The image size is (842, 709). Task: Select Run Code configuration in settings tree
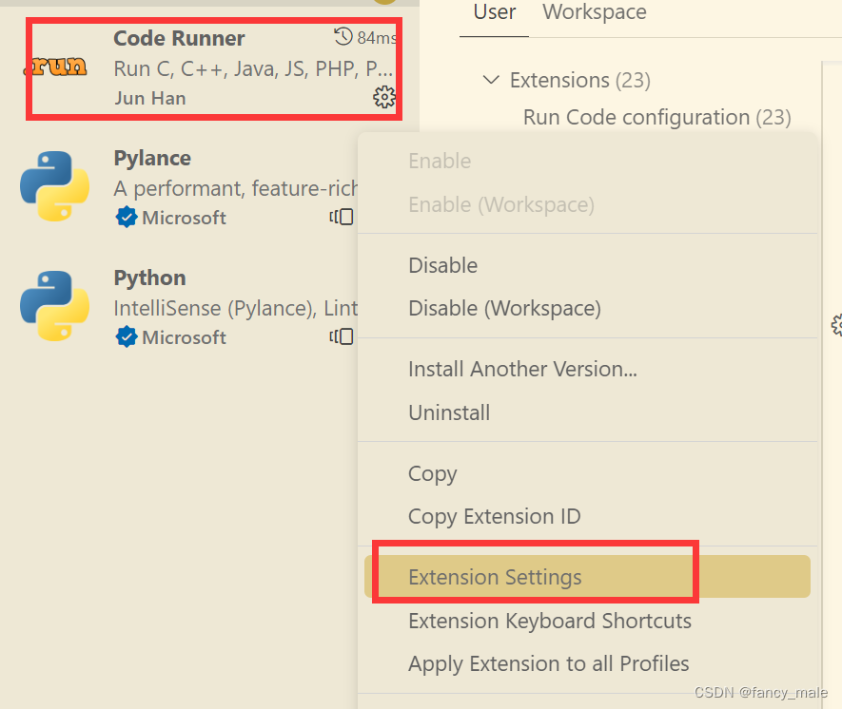coord(636,117)
